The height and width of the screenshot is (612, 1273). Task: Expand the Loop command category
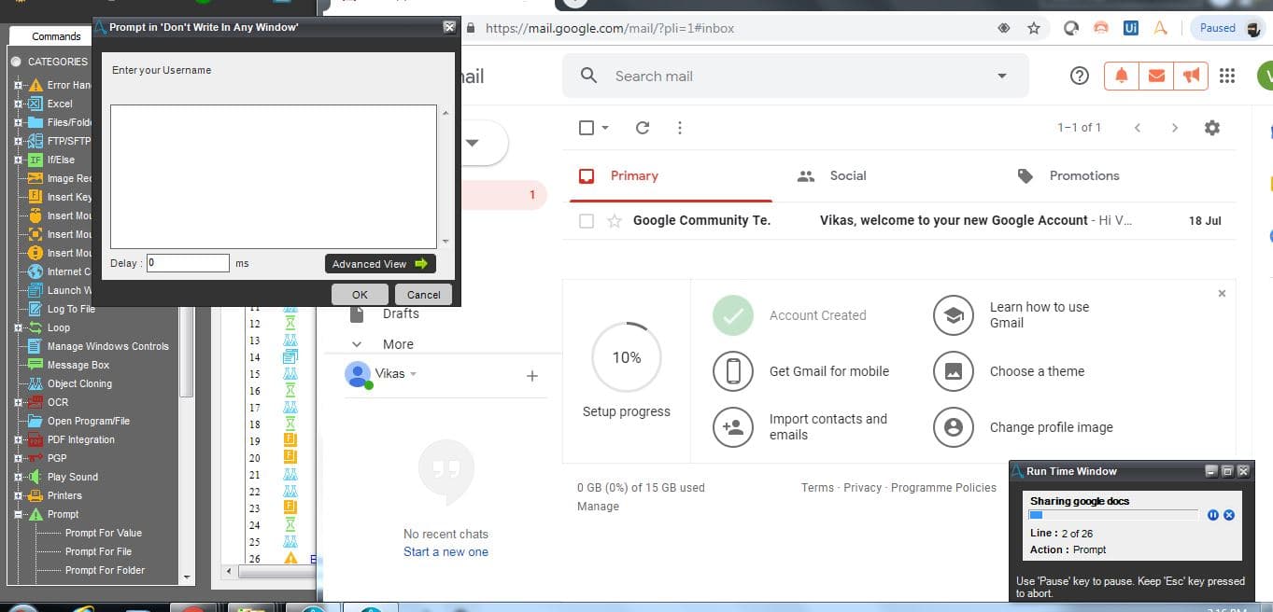[18, 327]
